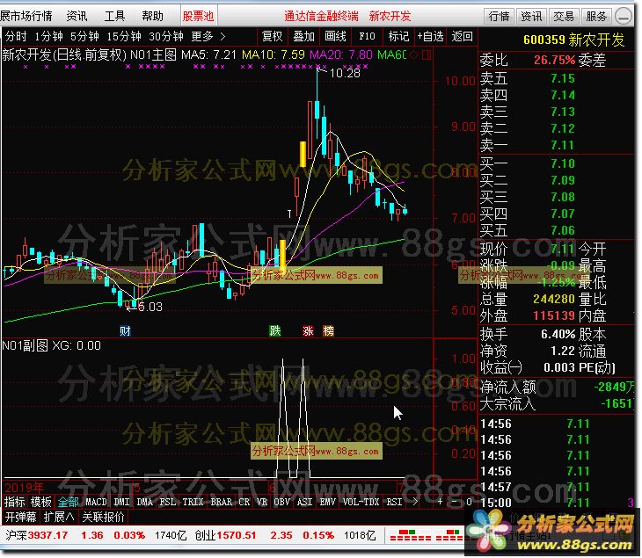The image size is (642, 558).
Task: Switch the sub-chart to the CR indicator
Action: 244,501
